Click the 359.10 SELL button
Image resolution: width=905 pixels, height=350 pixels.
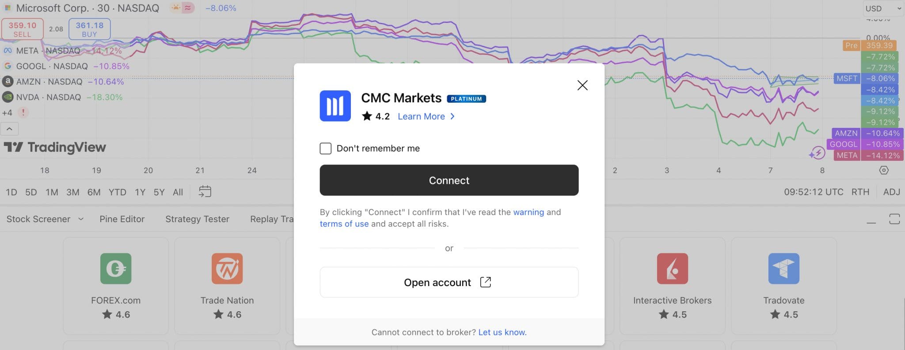click(22, 29)
